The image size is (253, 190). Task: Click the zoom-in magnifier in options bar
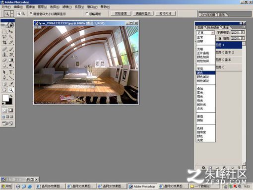(x=19, y=14)
